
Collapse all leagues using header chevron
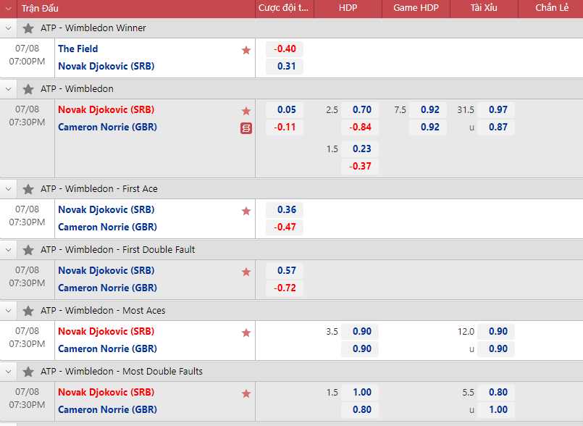click(x=8, y=8)
